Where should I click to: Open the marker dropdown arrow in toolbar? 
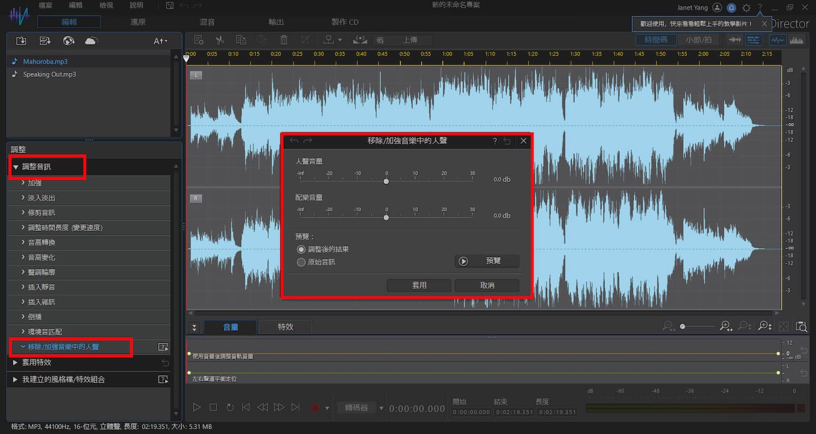[x=340, y=40]
